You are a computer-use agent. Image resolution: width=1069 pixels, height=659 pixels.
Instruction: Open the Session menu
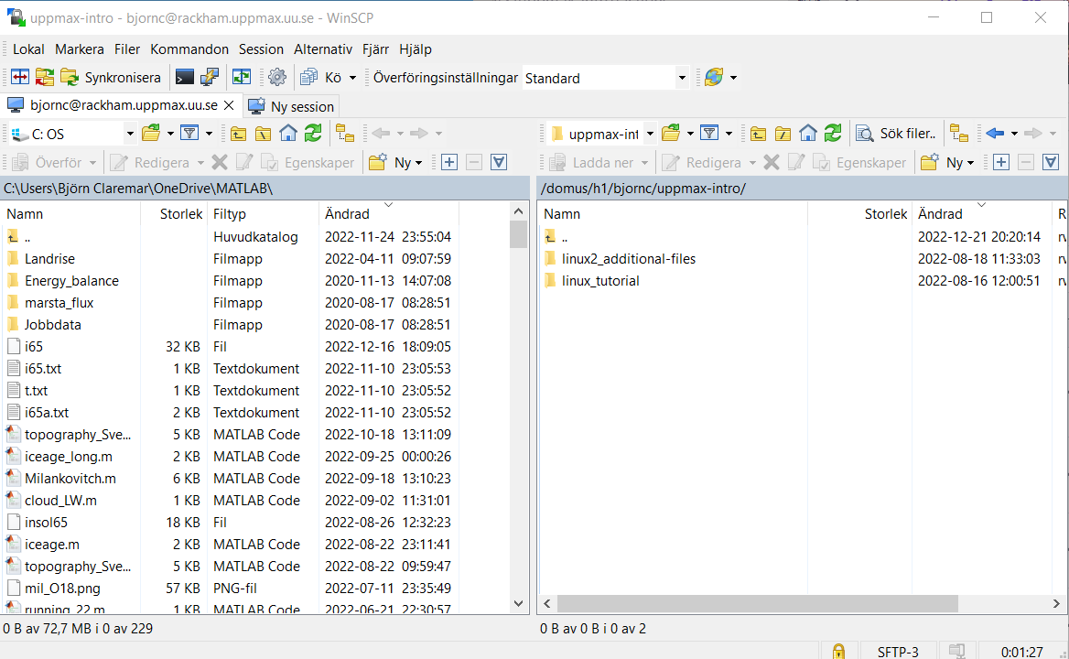click(x=261, y=49)
